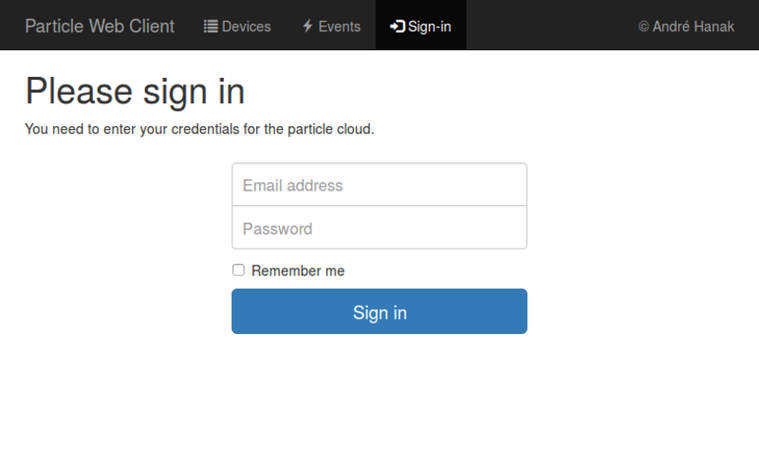Click the Please sign in heading
The height and width of the screenshot is (464, 759).
click(135, 91)
